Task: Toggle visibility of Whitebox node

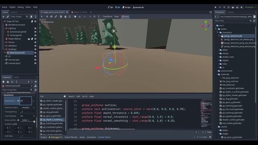Action: tap(35, 46)
